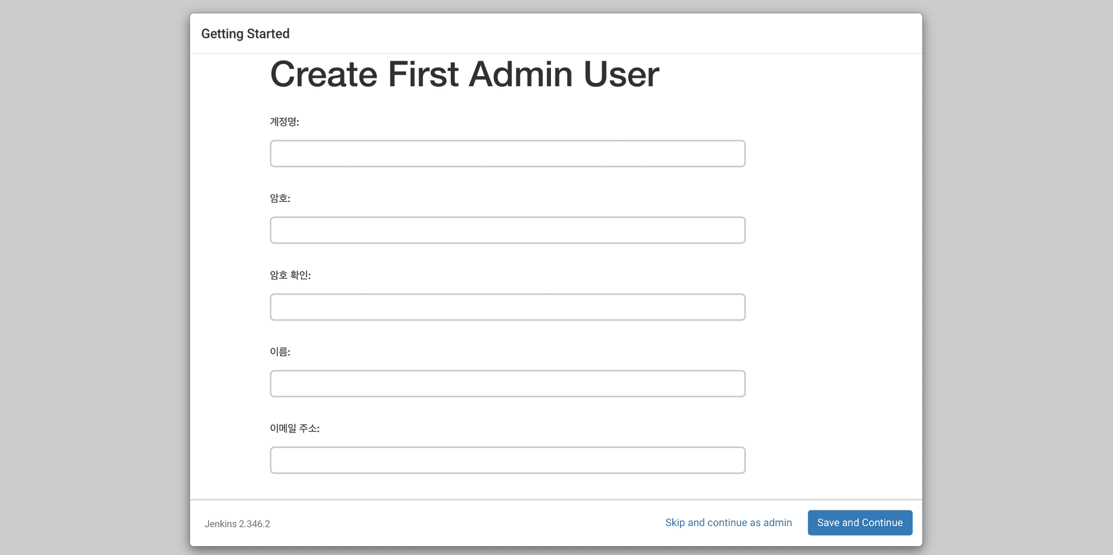Click the 이메일 주소 label text
This screenshot has height=555, width=1113.
(x=294, y=429)
